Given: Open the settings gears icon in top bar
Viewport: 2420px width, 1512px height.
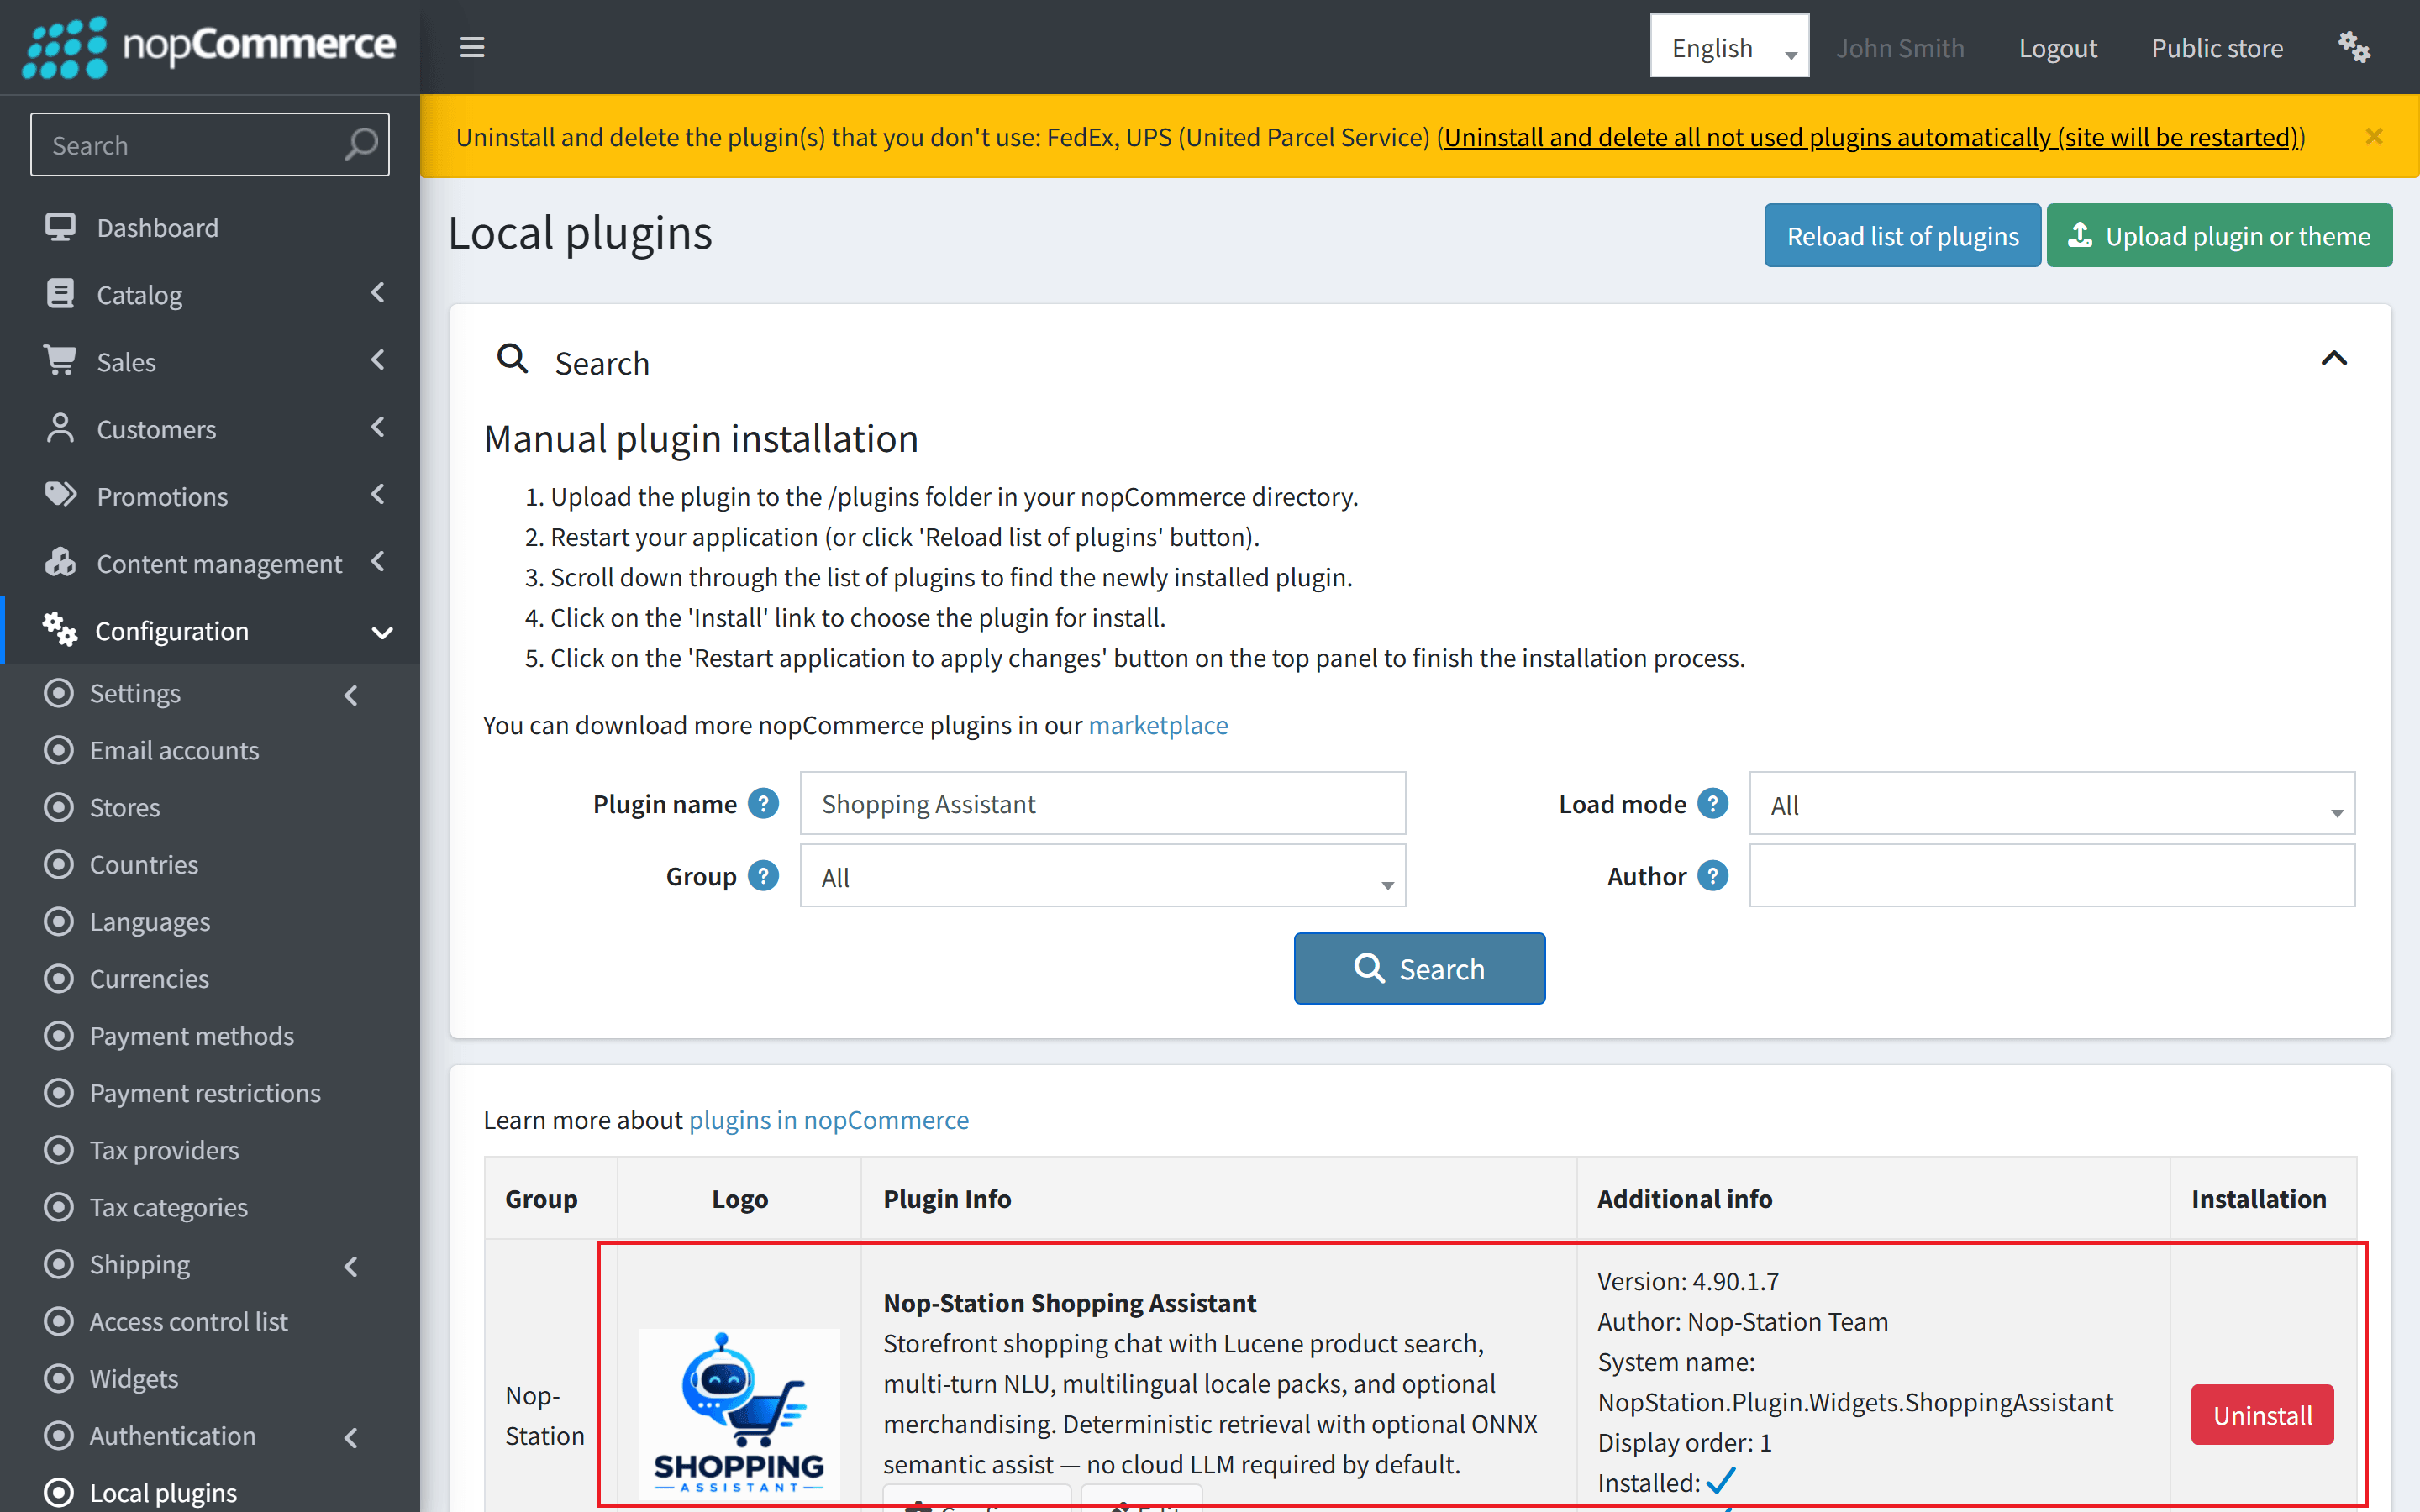Looking at the screenshot, I should point(2354,47).
